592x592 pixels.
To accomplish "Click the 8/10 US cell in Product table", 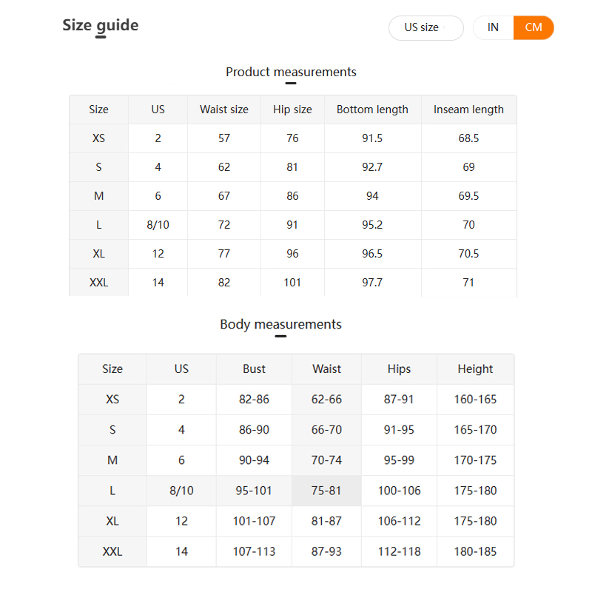I will [158, 225].
